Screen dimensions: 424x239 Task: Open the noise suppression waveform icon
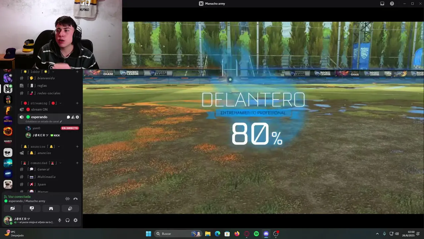pos(68,199)
